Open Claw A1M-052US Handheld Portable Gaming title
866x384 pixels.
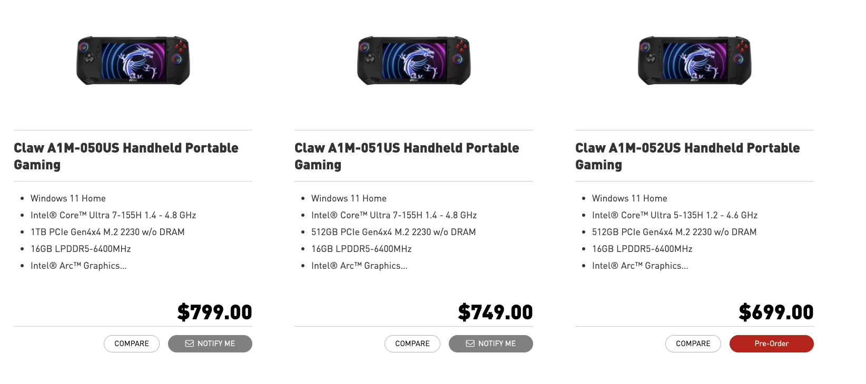coord(687,156)
